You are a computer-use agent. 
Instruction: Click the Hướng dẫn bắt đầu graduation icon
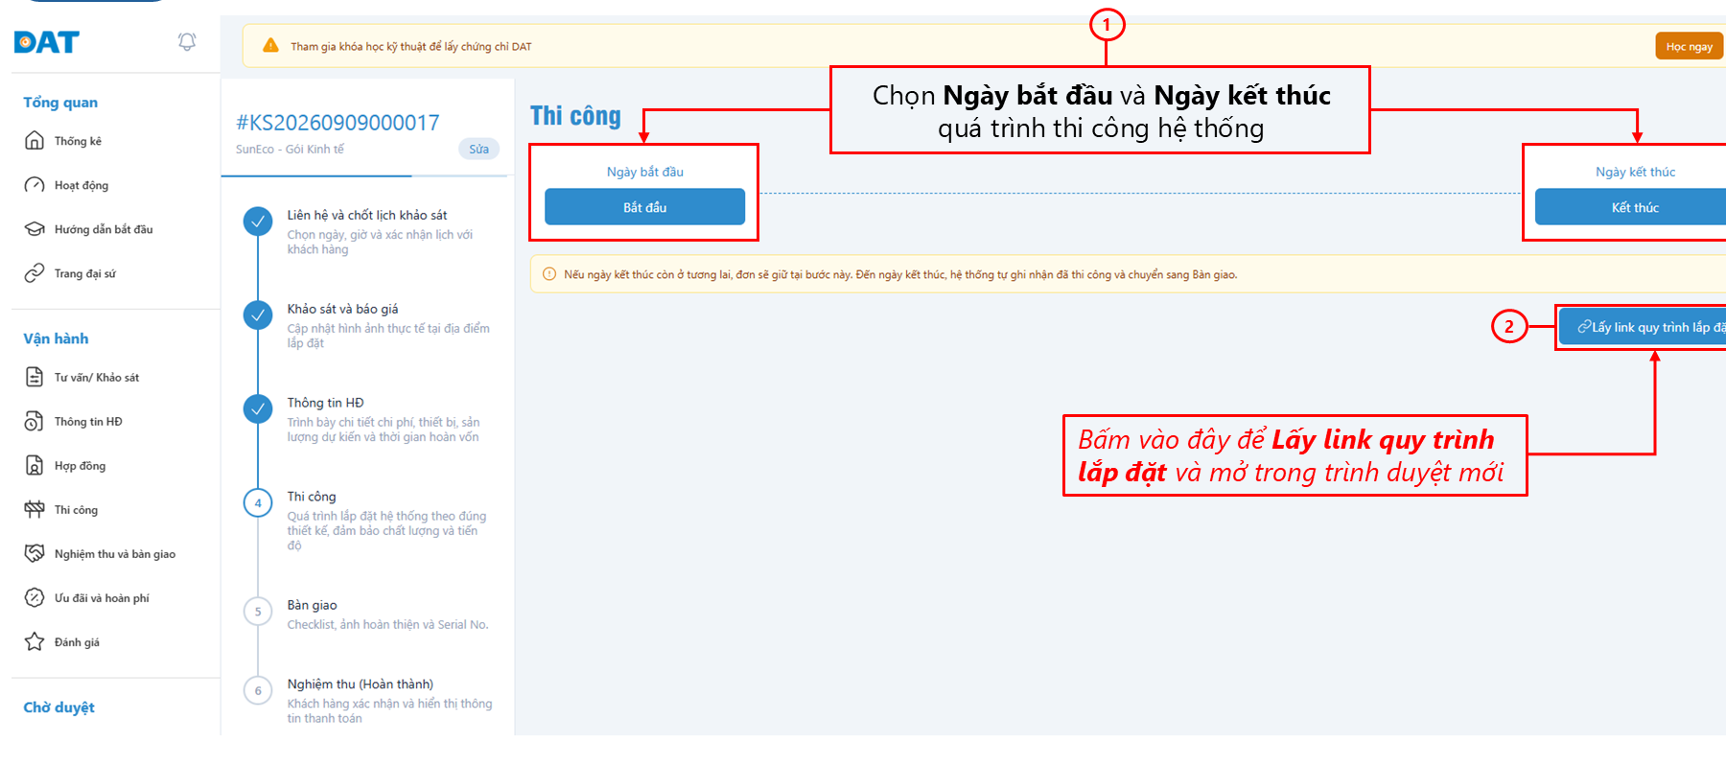tap(35, 229)
